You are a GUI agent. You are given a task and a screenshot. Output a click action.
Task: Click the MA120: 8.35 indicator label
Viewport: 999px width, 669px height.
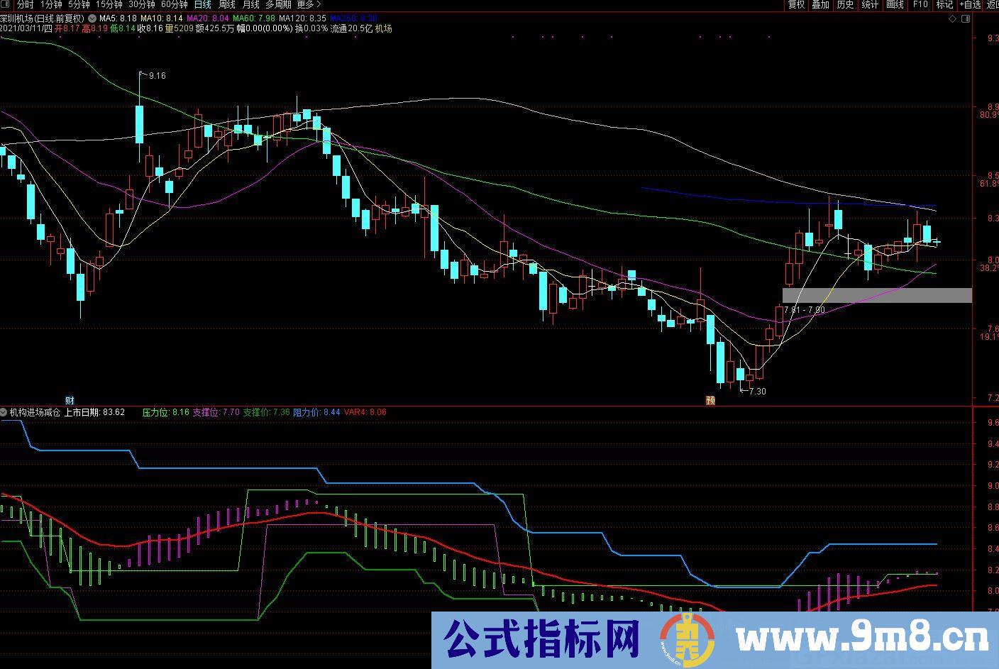pyautogui.click(x=303, y=18)
